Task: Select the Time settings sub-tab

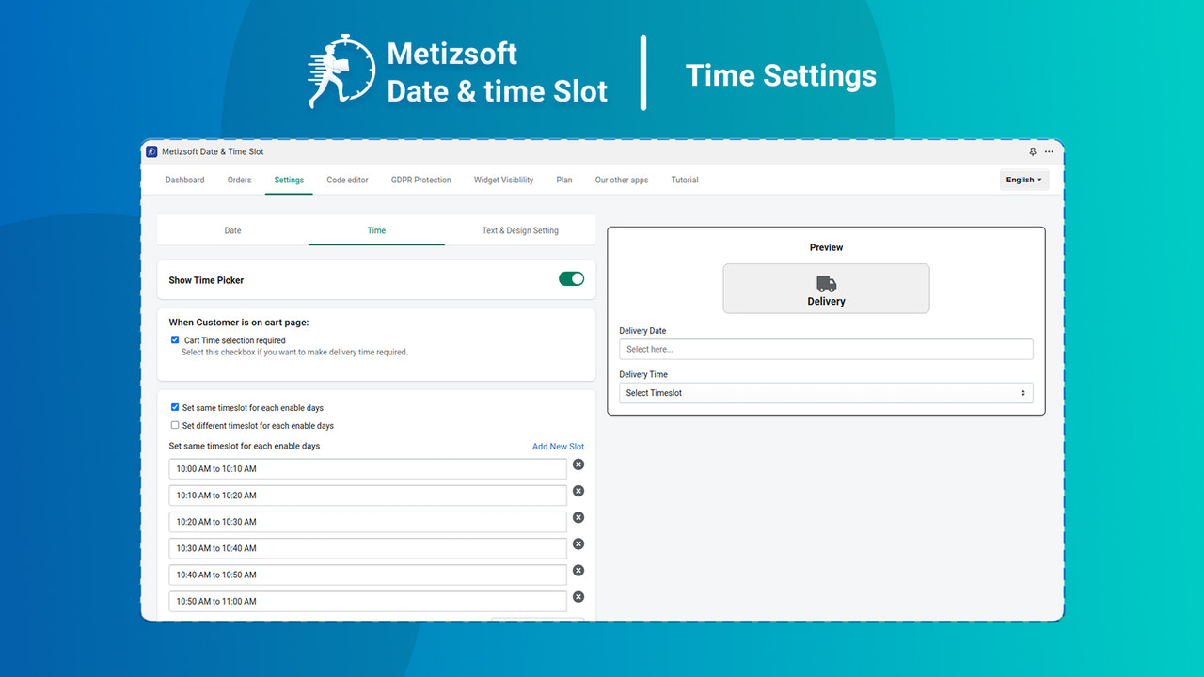Action: 376,230
